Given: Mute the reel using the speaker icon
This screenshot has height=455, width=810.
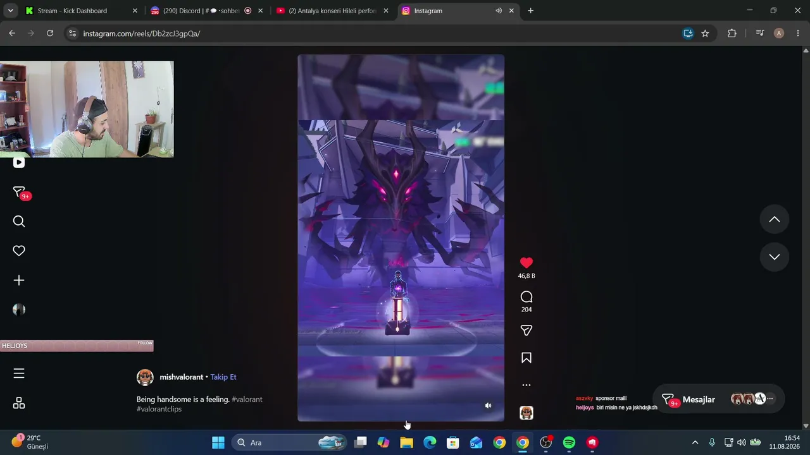Looking at the screenshot, I should coord(488,406).
